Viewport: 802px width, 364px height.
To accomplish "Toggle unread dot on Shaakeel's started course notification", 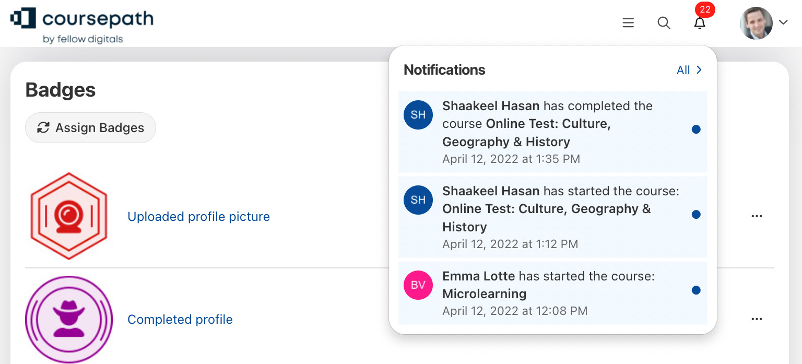I will click(x=695, y=215).
